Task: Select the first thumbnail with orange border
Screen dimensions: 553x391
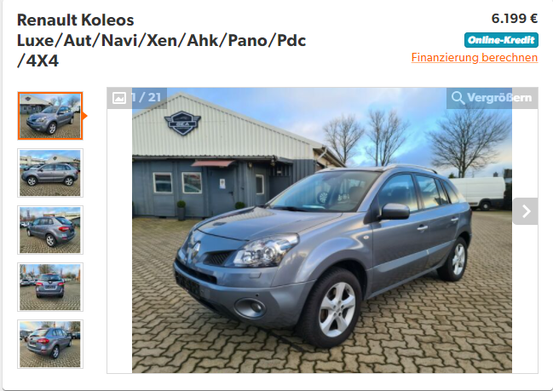Action: (x=50, y=116)
